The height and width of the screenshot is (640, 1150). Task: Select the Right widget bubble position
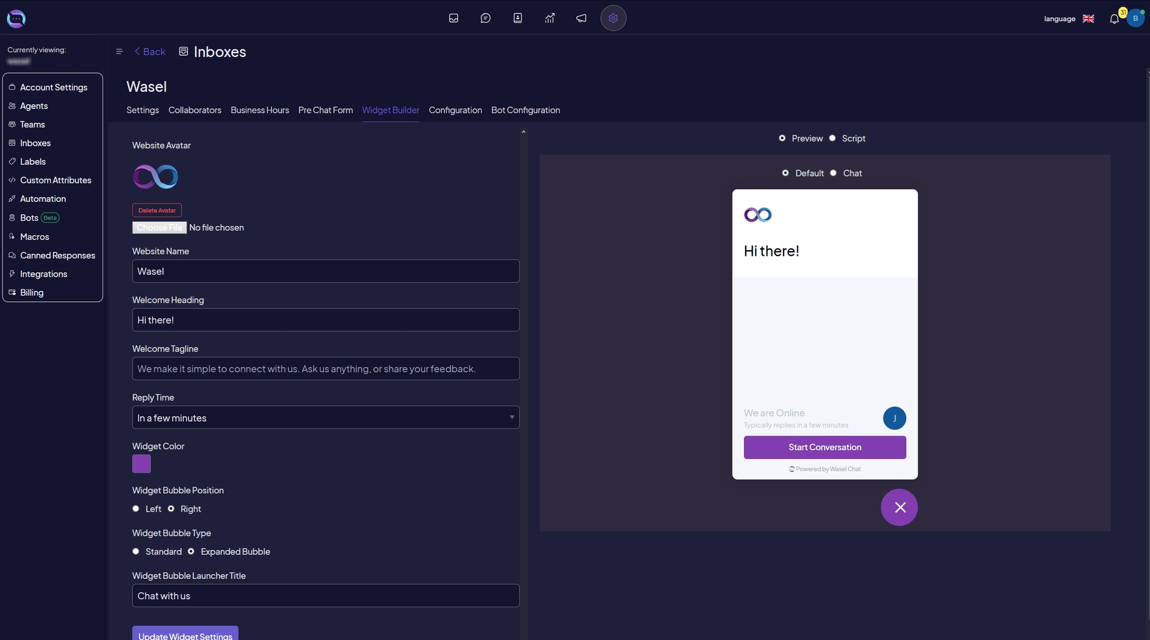pyautogui.click(x=172, y=509)
